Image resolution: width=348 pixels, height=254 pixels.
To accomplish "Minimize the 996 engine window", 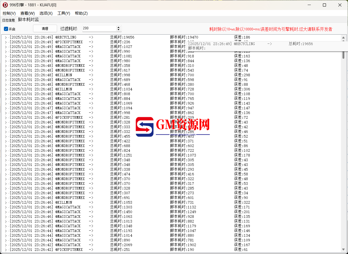I will pos(309,5).
